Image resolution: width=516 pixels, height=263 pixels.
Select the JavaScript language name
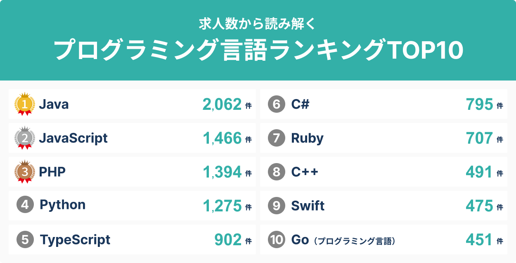73,138
